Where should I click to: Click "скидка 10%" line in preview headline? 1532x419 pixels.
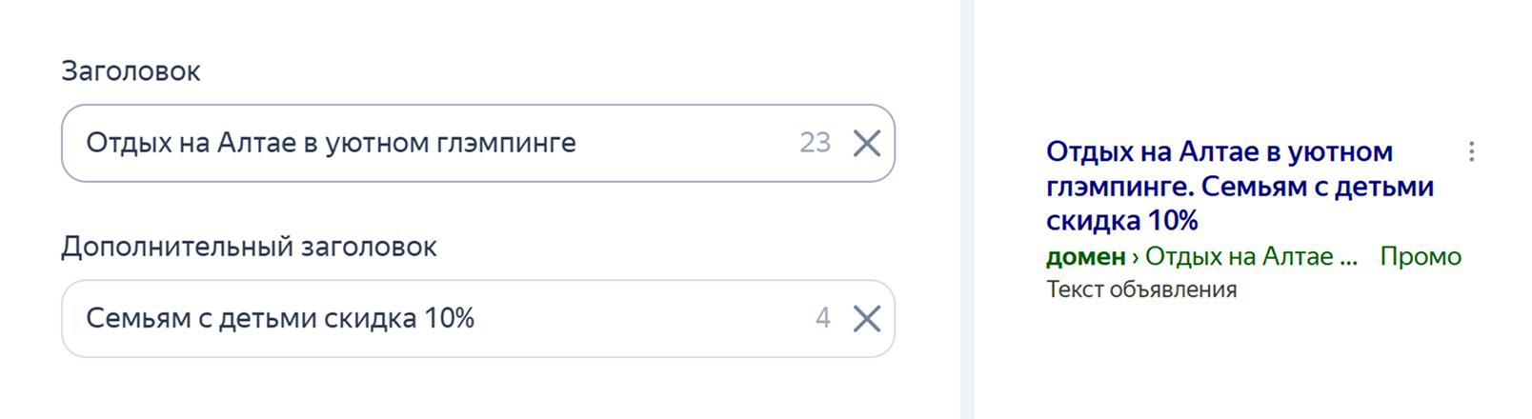(x=1121, y=221)
